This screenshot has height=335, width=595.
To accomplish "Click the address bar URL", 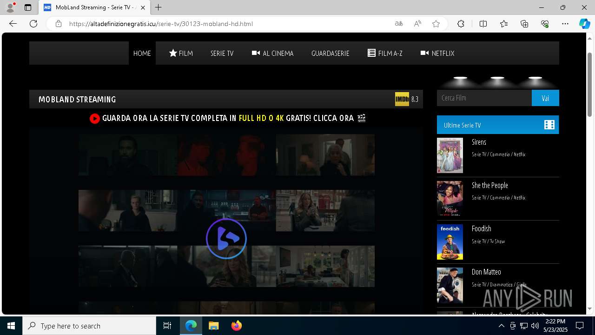I will [x=161, y=24].
